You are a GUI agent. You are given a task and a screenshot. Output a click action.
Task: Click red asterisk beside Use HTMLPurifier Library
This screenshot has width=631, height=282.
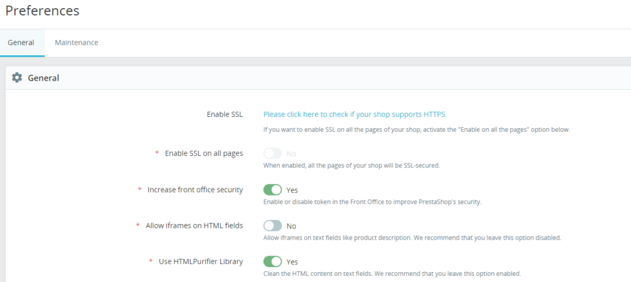pos(151,261)
